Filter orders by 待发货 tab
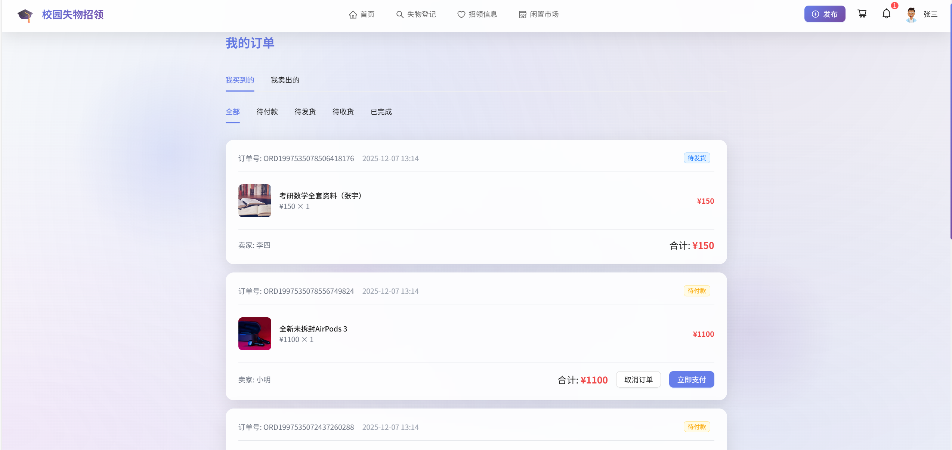This screenshot has width=952, height=450. point(305,112)
